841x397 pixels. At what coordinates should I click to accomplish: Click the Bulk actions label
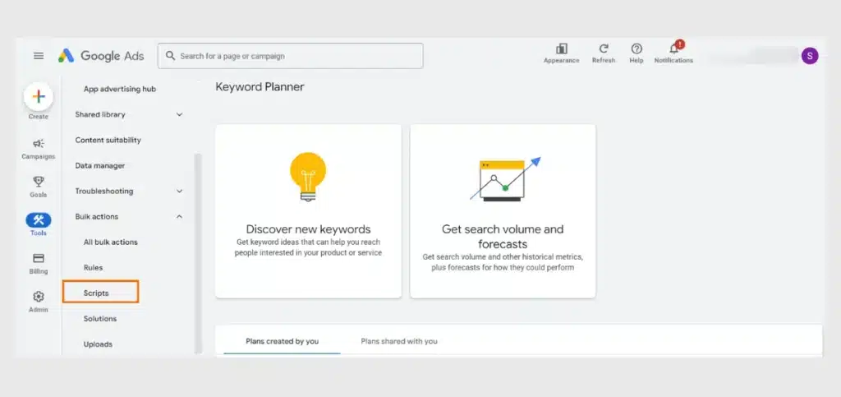pos(97,217)
